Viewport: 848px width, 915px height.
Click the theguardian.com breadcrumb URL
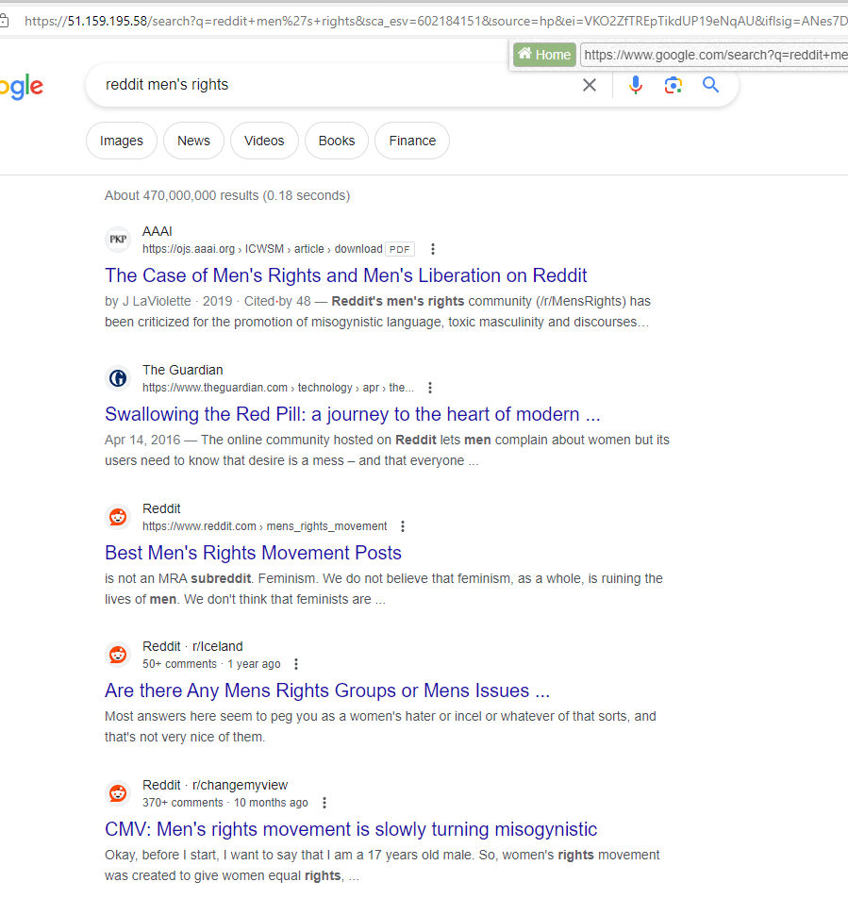(x=278, y=388)
